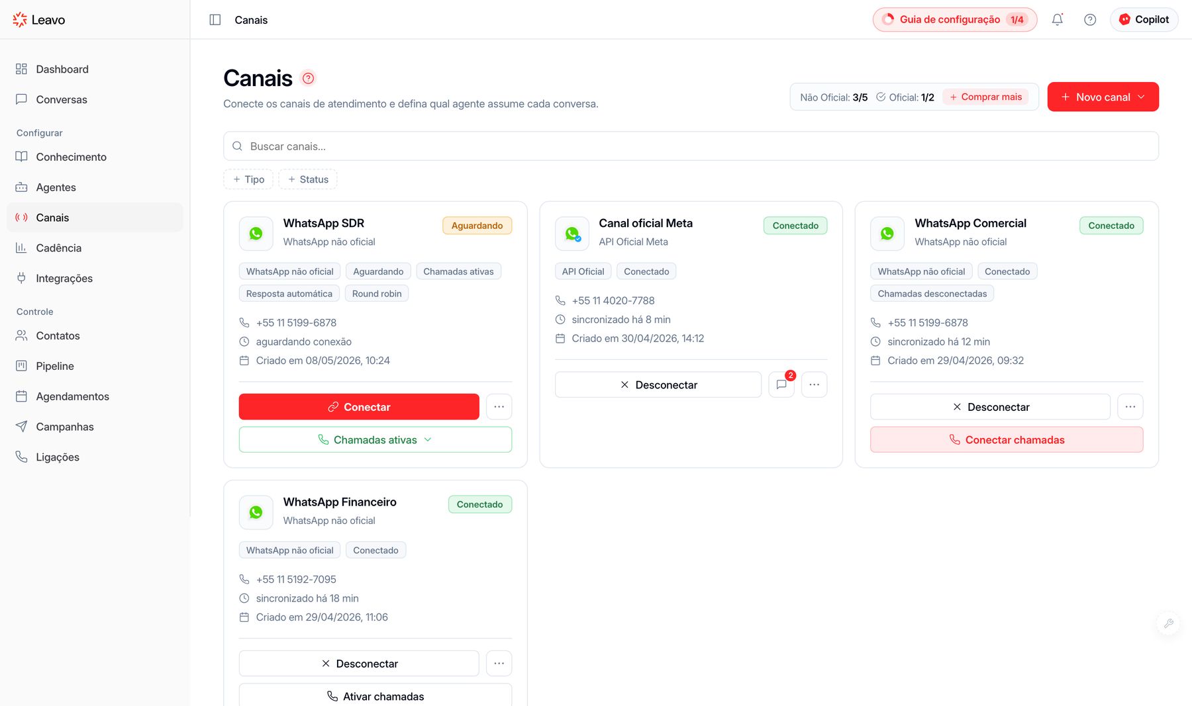Click Conectar chamadas on WhatsApp Comercial
Viewport: 1192px width, 706px height.
1007,440
